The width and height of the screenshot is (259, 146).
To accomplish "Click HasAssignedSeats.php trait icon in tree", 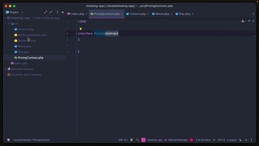I will [16, 35].
